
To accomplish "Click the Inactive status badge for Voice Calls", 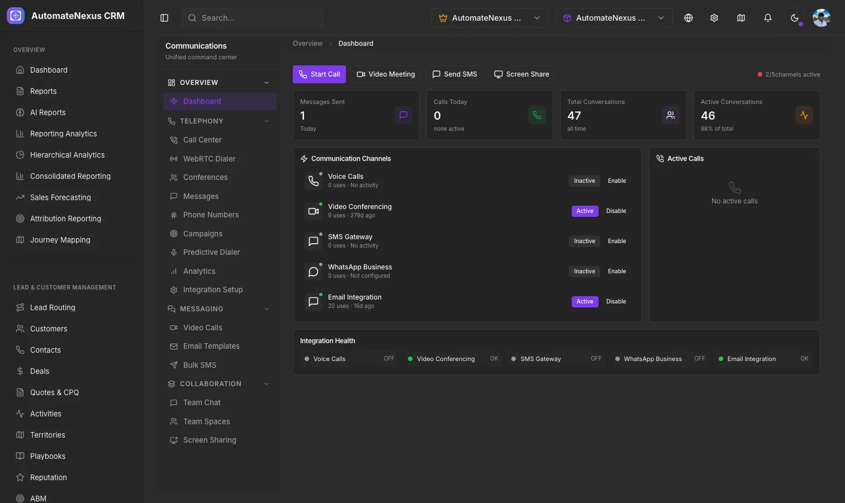I will tap(585, 181).
